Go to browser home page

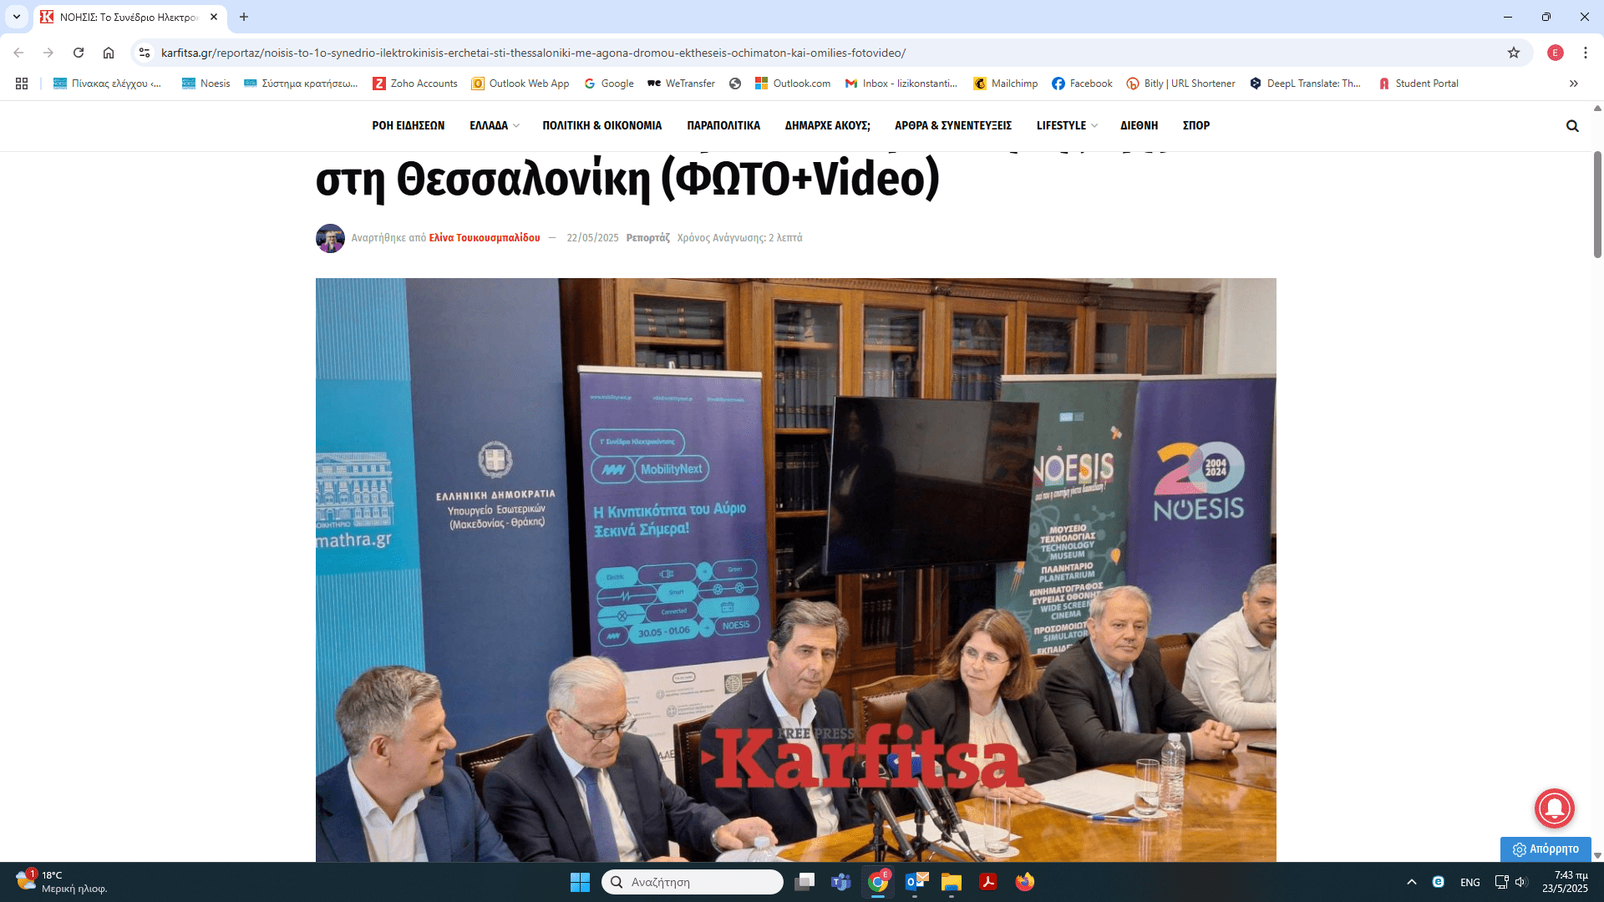click(x=109, y=53)
